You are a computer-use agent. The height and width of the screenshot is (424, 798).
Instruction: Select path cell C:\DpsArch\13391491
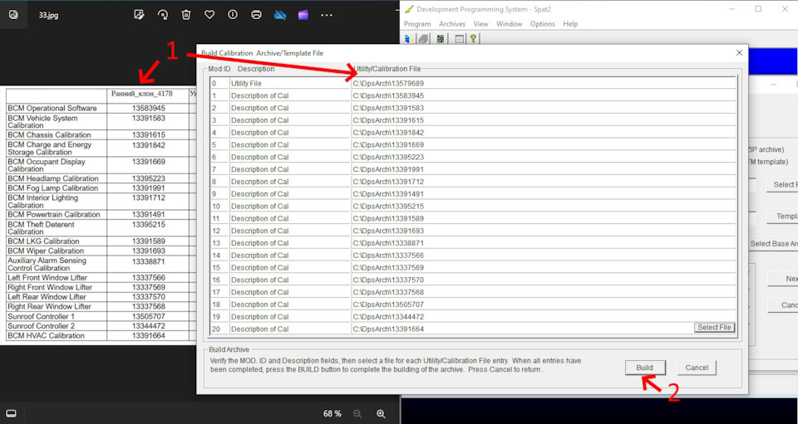[x=543, y=194]
